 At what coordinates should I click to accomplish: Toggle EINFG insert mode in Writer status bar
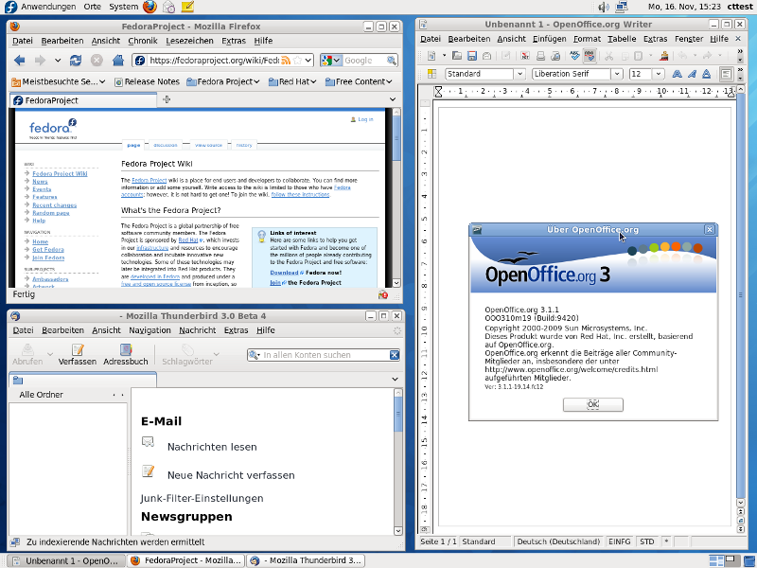pos(620,541)
